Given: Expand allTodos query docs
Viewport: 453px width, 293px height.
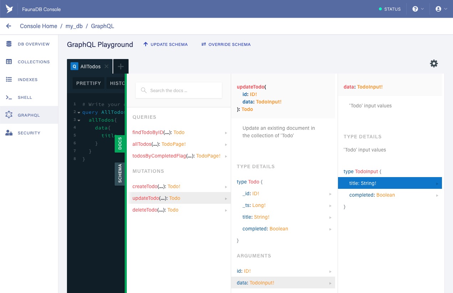Looking at the screenshot, I should click(179, 144).
